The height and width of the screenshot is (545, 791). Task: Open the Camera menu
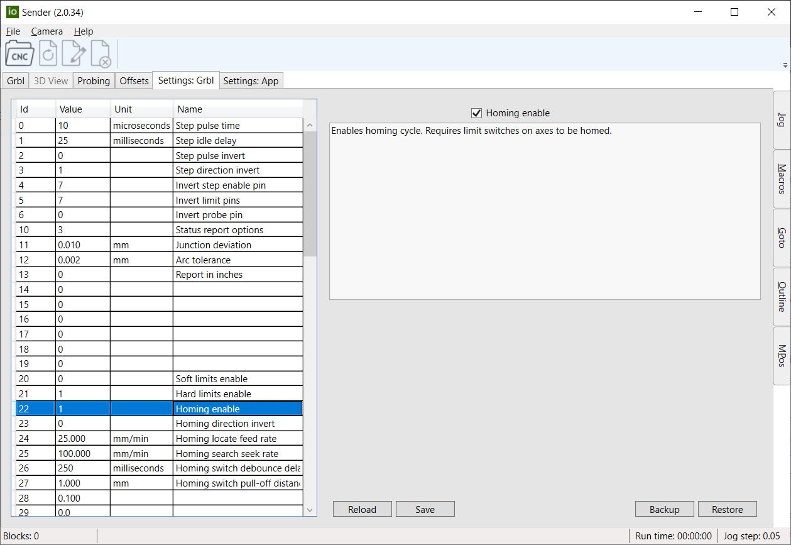[47, 31]
